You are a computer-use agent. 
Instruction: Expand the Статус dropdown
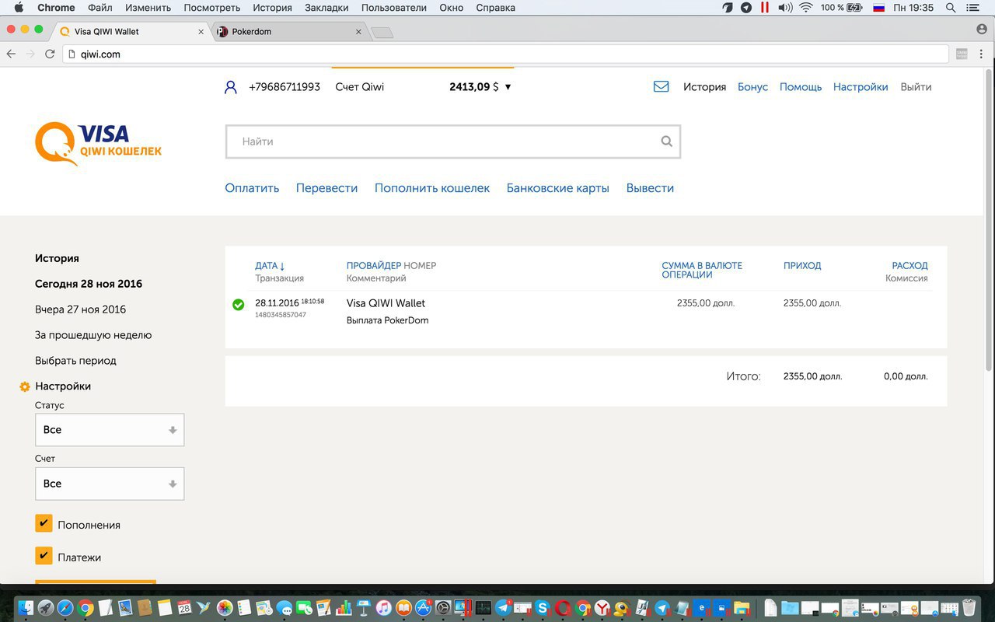coord(110,430)
